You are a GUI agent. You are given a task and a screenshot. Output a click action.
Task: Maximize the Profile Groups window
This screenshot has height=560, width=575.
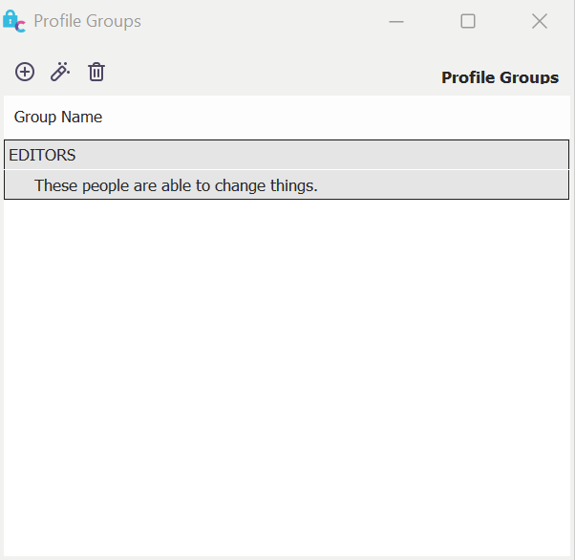click(x=468, y=21)
